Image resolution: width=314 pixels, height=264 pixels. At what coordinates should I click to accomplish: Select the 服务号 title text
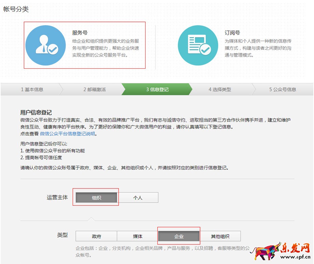point(80,33)
